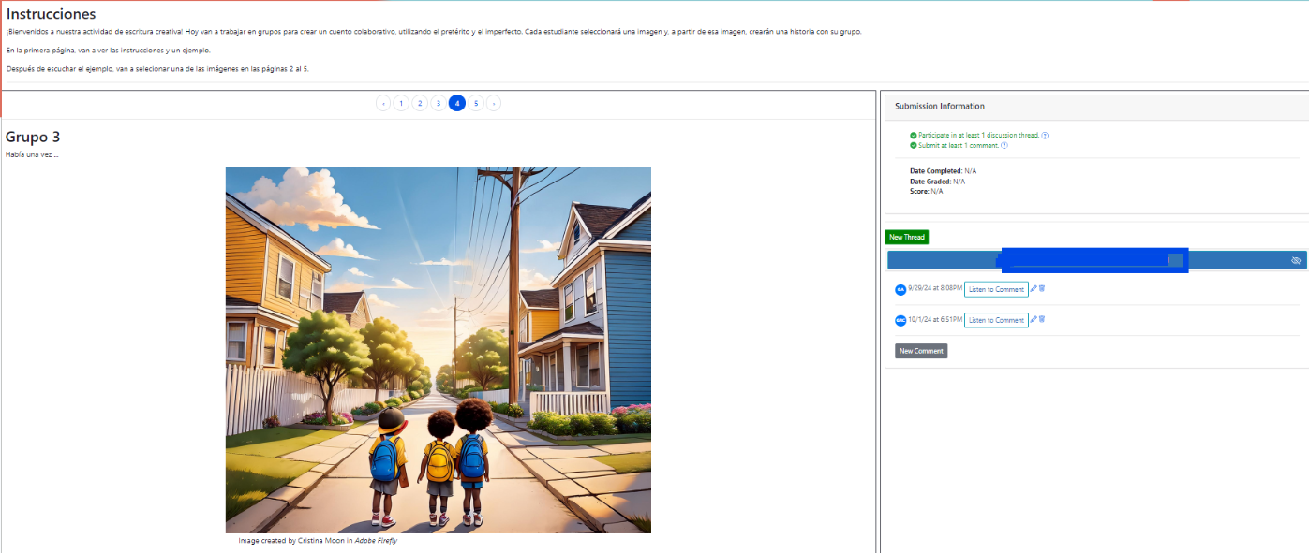
Task: Delete the 9/29/24 comment via trash icon
Action: [1042, 289]
